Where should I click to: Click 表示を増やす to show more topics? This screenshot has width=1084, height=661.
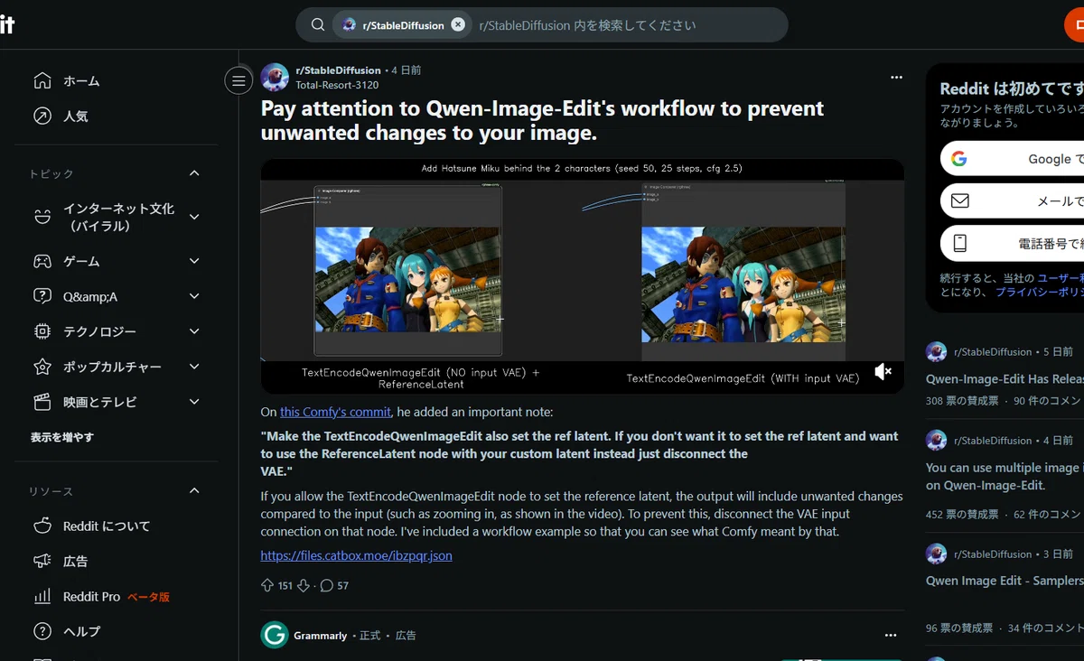click(x=62, y=437)
